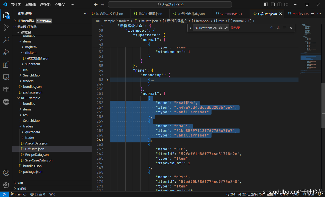The width and height of the screenshot is (325, 197).
Task: Switch to the 原始物品文件.json tab
Action: (109, 14)
